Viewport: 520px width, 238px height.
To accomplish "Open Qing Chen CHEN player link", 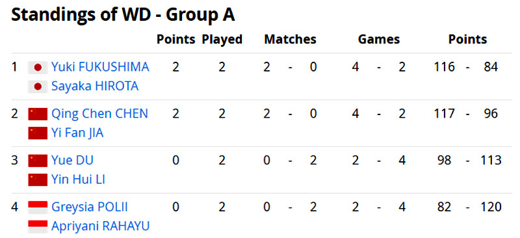I will coord(99,114).
